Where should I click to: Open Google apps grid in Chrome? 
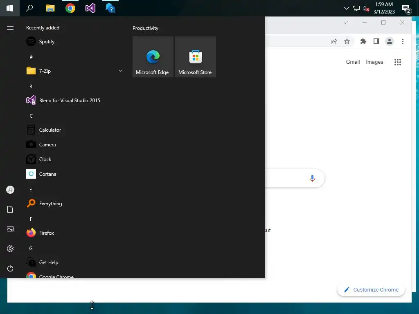[398, 62]
